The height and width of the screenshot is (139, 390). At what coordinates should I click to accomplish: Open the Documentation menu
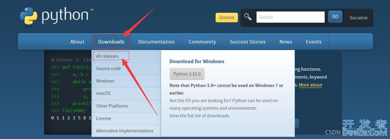click(x=156, y=42)
